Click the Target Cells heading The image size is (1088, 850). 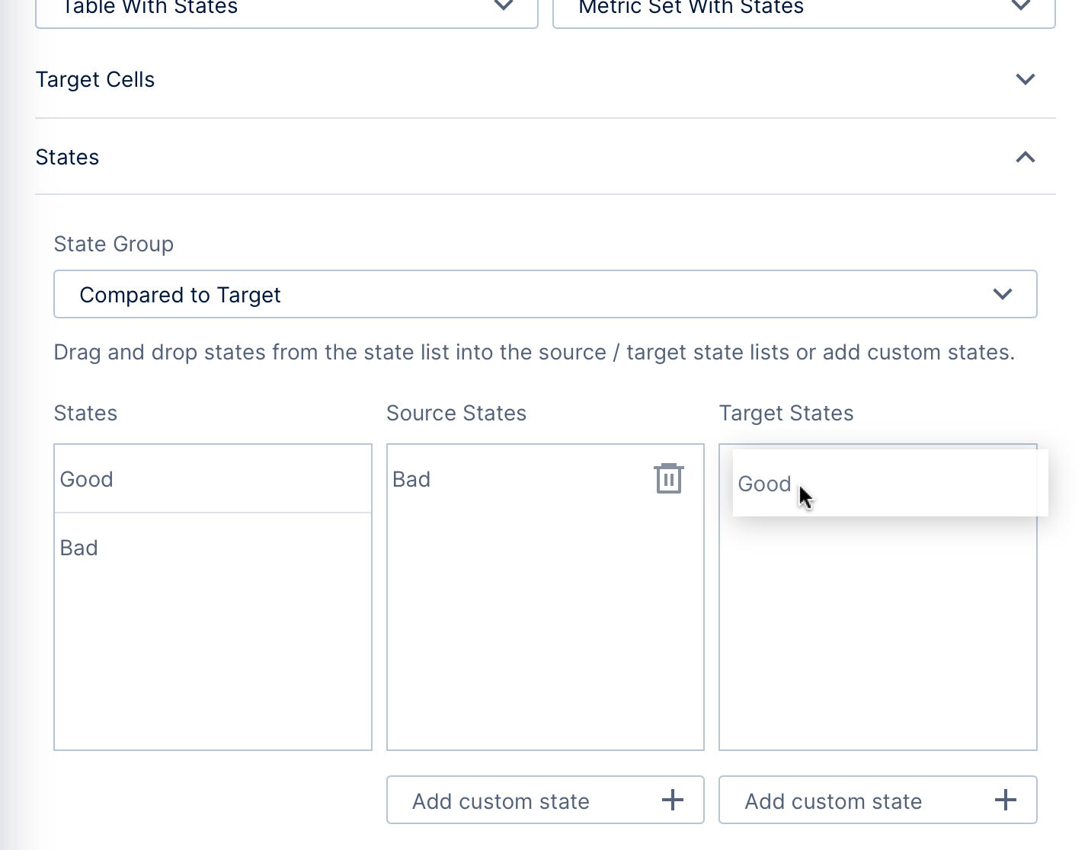95,79
